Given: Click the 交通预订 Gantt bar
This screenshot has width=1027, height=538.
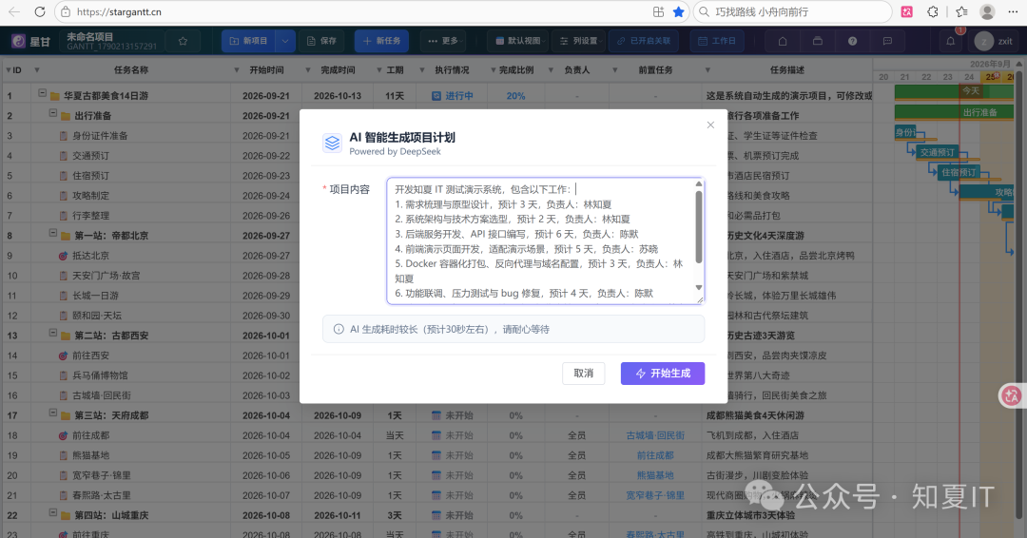Looking at the screenshot, I should pos(937,152).
